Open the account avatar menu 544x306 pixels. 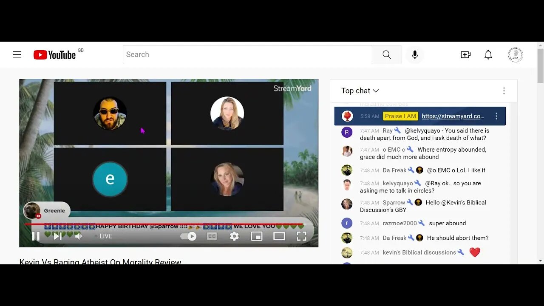pyautogui.click(x=516, y=54)
